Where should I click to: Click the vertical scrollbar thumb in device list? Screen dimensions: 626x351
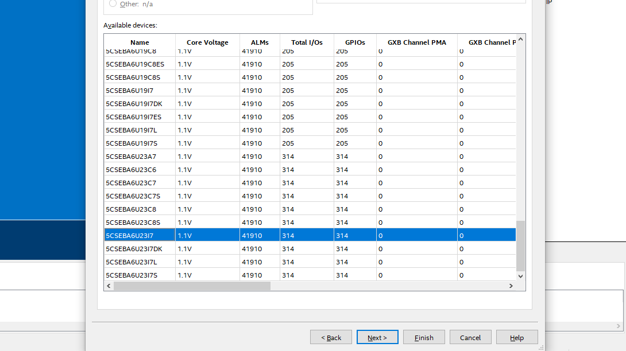point(520,246)
